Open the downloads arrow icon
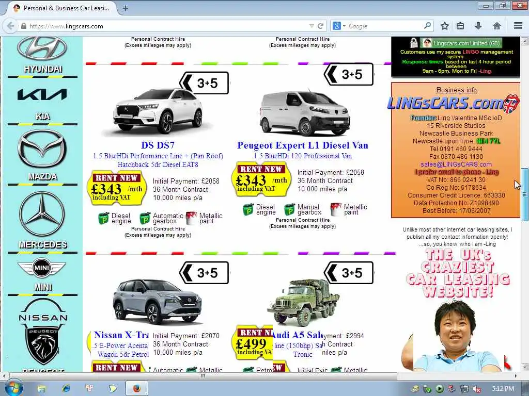 click(x=478, y=26)
